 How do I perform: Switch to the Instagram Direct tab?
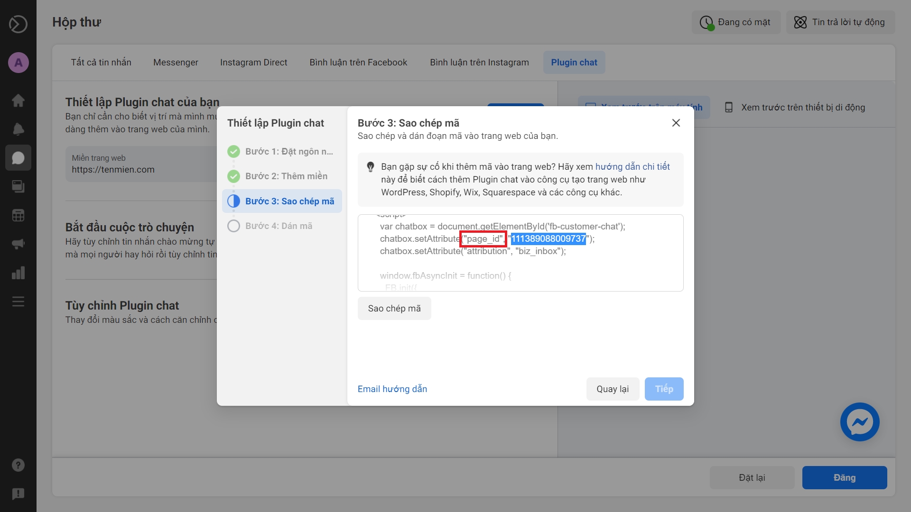[x=253, y=63]
